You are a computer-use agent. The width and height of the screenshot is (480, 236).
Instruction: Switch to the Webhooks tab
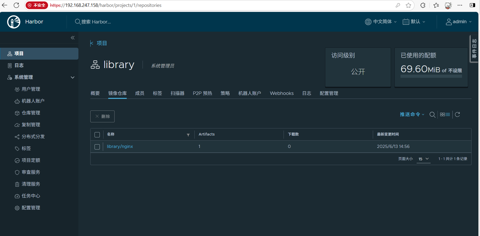[x=282, y=93]
